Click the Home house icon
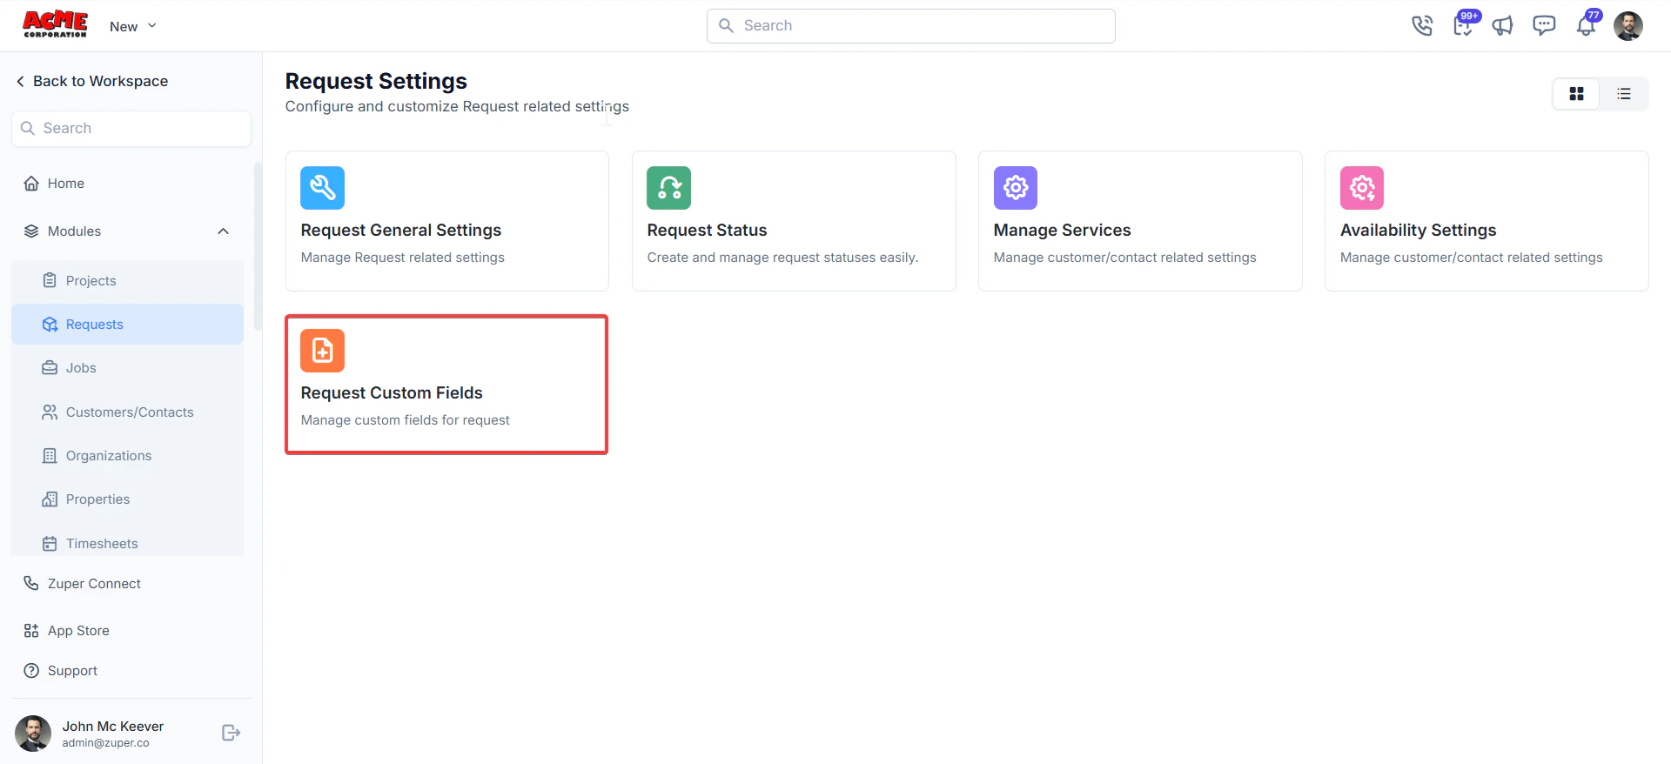 coord(31,184)
